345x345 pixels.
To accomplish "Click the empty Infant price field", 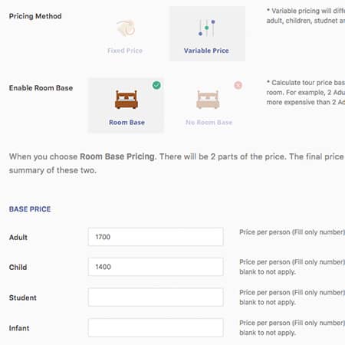I will point(156,327).
